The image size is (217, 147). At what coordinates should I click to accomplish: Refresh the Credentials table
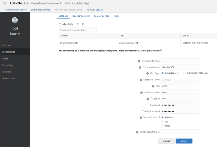click(83, 24)
